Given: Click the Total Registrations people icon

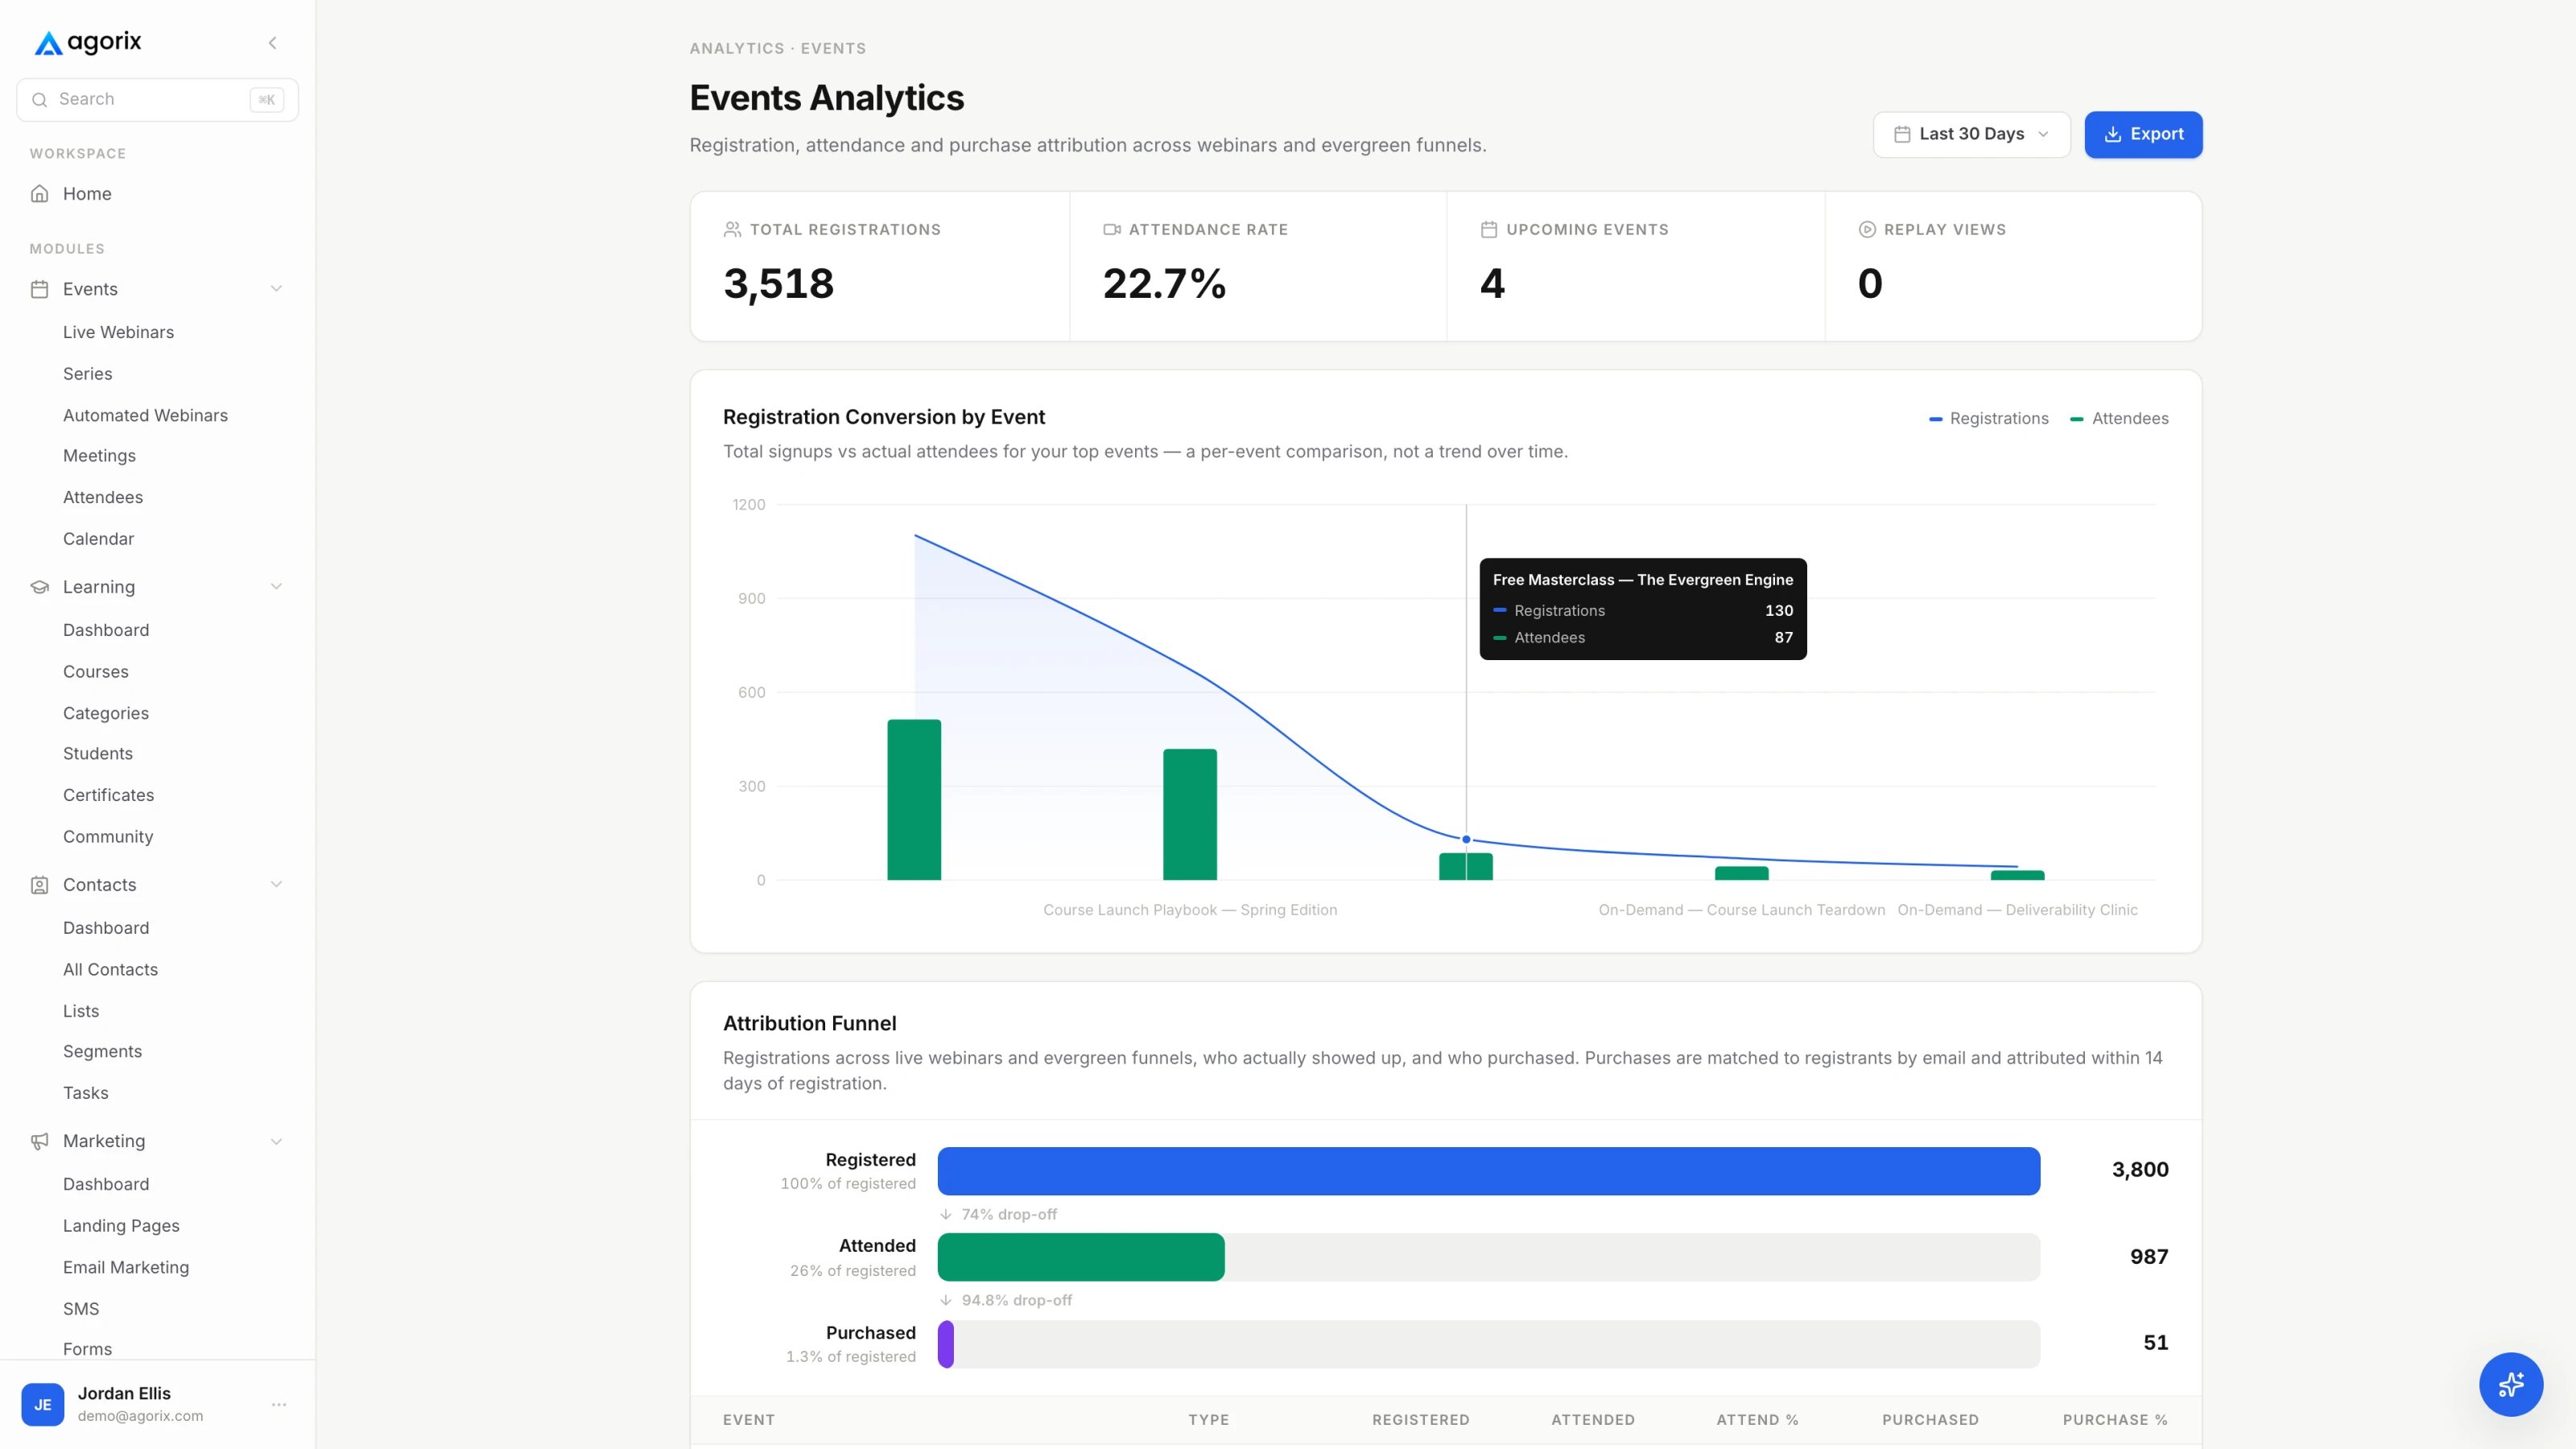Looking at the screenshot, I should 732,230.
